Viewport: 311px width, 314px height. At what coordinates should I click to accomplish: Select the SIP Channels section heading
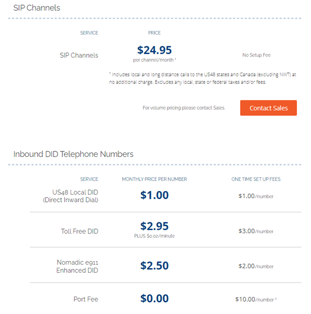click(x=36, y=8)
